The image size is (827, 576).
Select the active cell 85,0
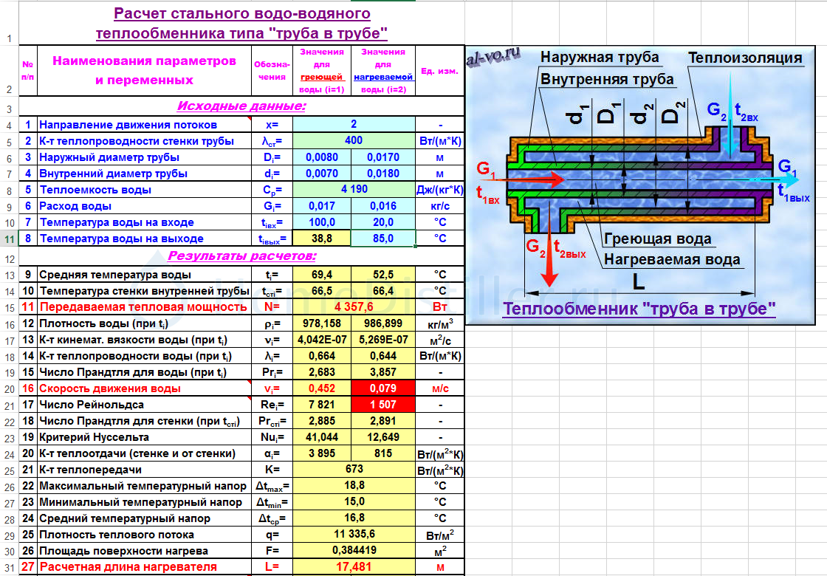point(383,239)
